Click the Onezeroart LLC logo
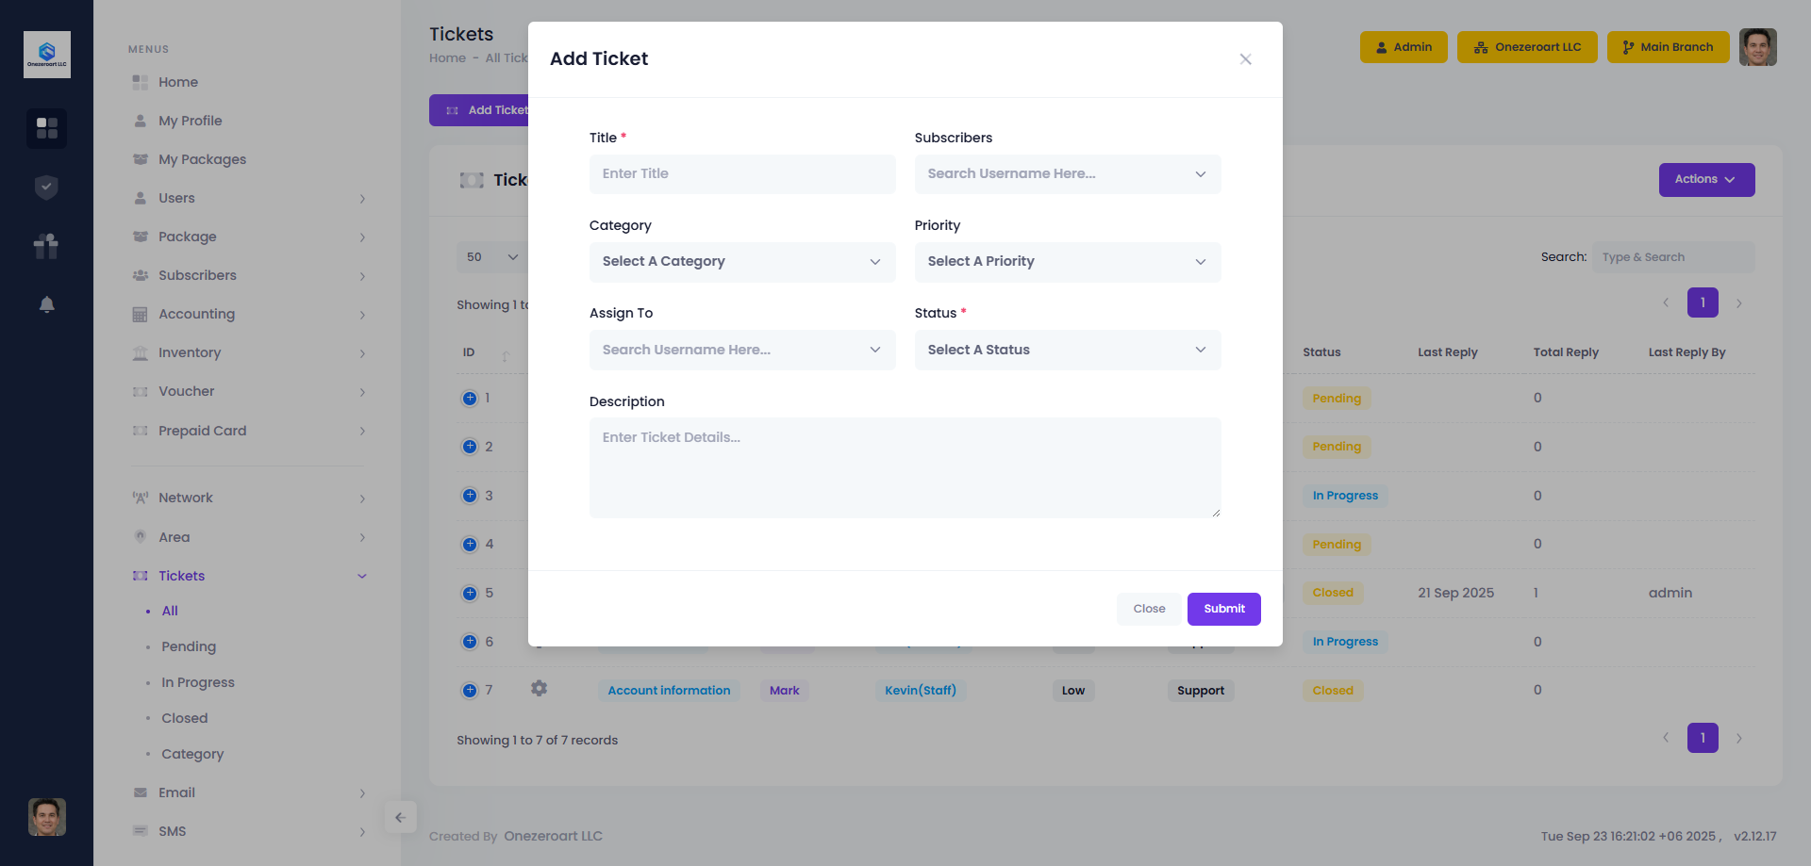The image size is (1811, 866). (46, 55)
